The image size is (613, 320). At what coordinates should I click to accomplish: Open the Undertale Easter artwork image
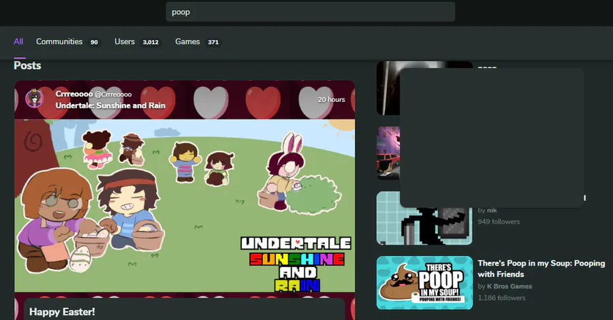coord(185,206)
